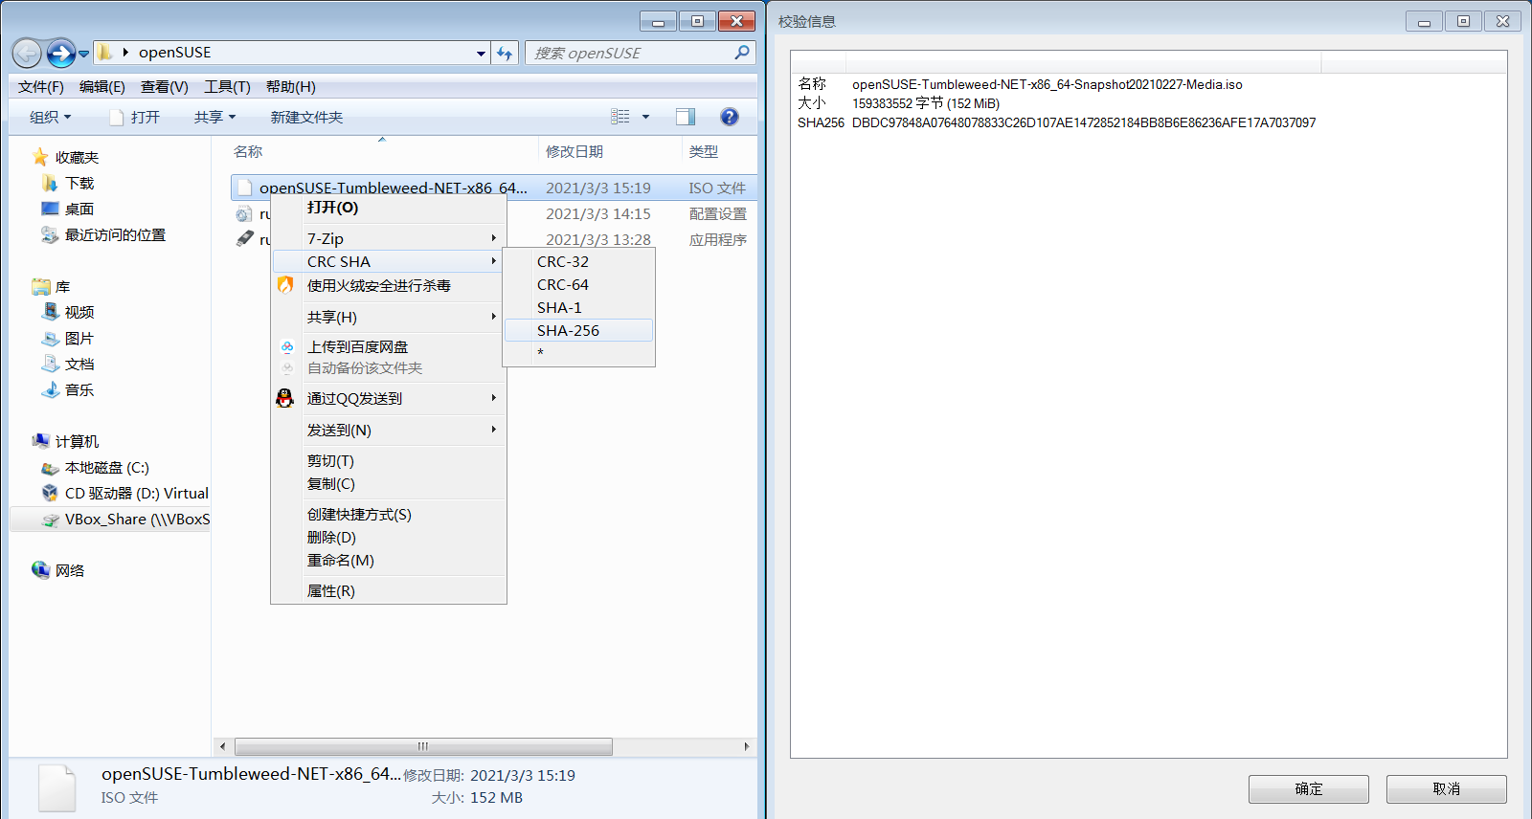Click the Forward navigation arrow in Explorer
The height and width of the screenshot is (819, 1532).
(x=60, y=53)
